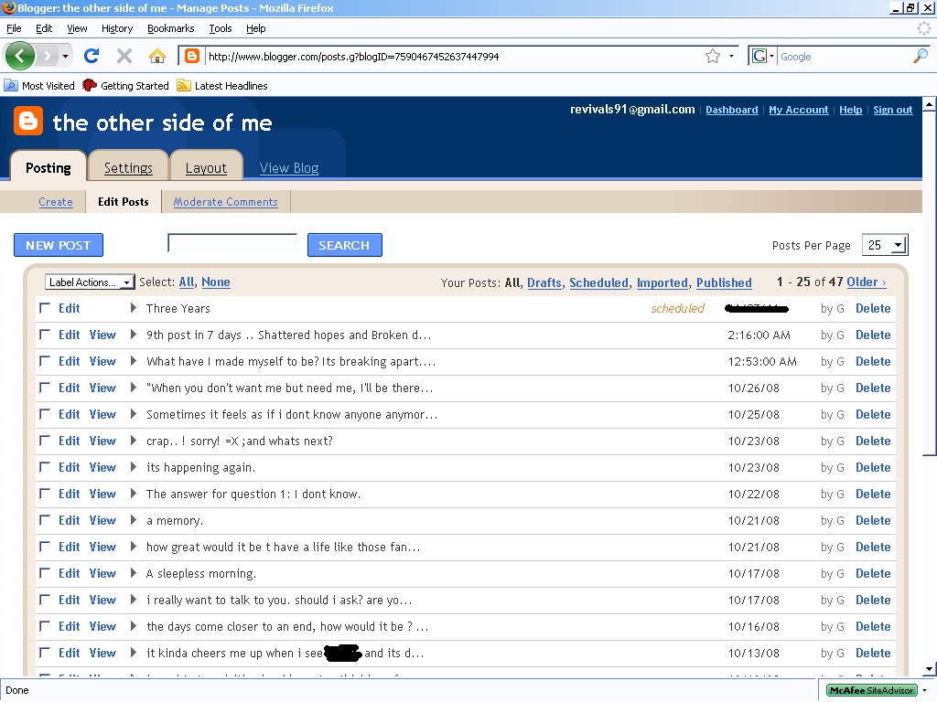Reload the page with the refresh icon
The image size is (937, 702).
pos(92,56)
